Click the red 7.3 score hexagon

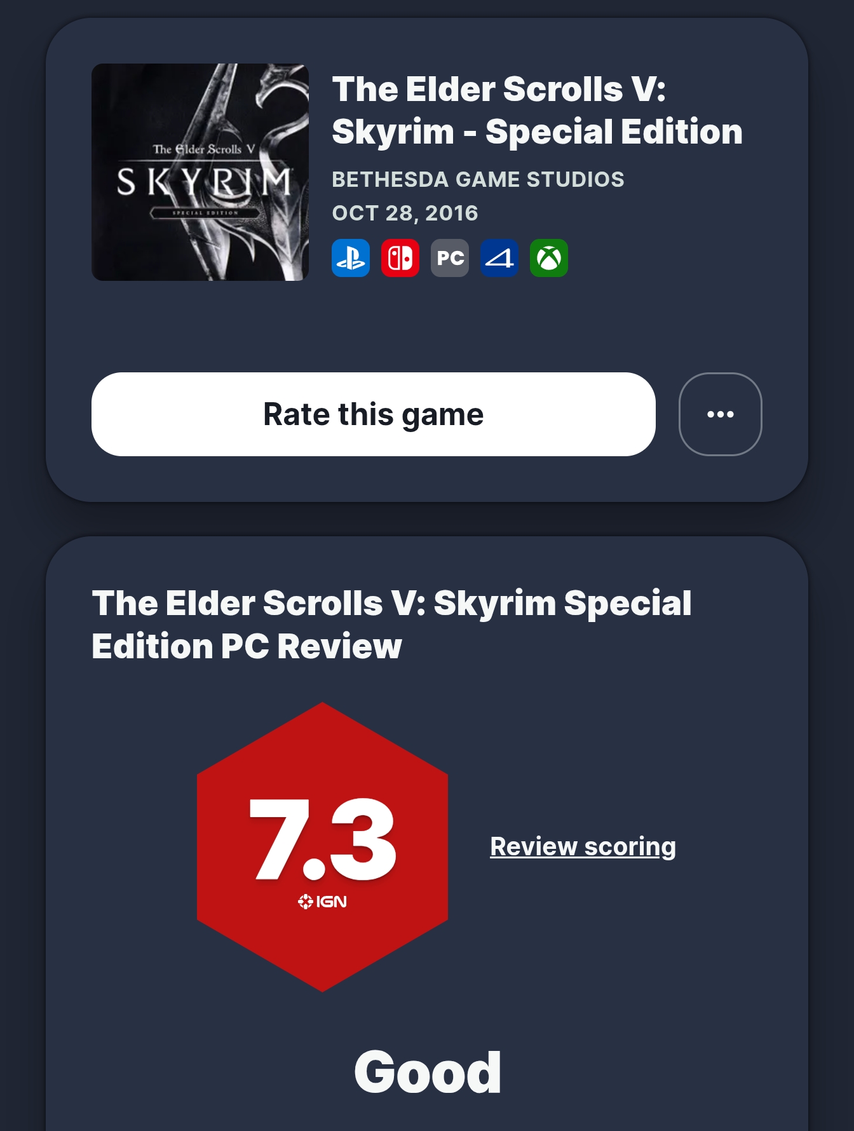click(x=323, y=847)
